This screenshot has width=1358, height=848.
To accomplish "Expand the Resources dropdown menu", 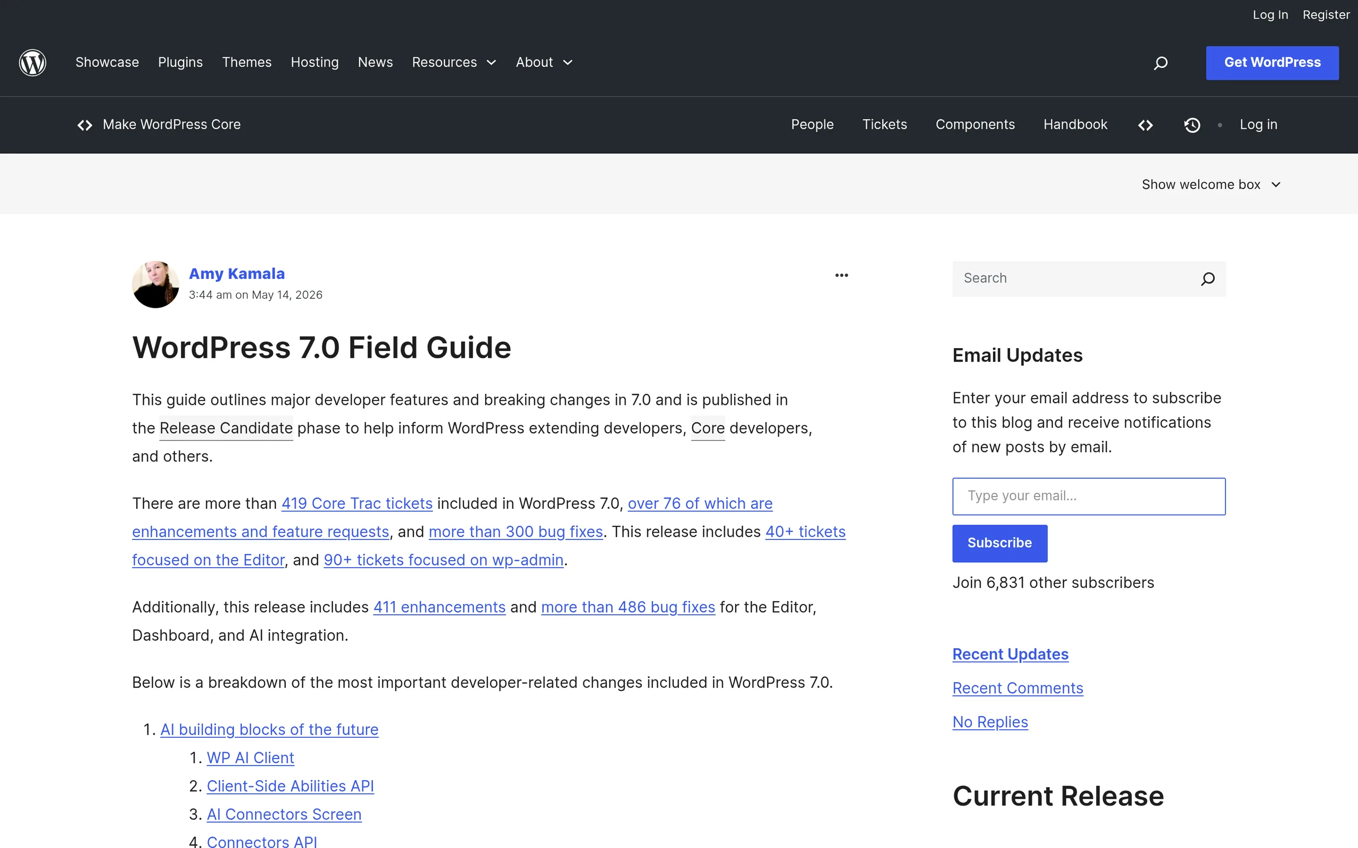I will pyautogui.click(x=454, y=62).
